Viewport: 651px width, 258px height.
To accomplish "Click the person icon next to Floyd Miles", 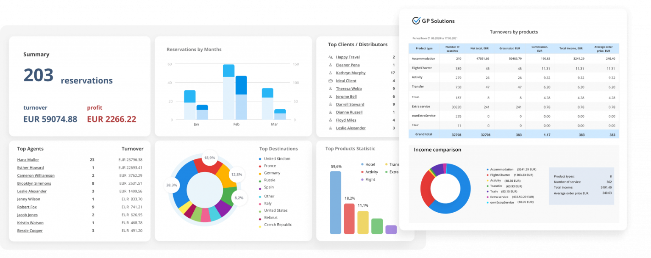I will 331,120.
